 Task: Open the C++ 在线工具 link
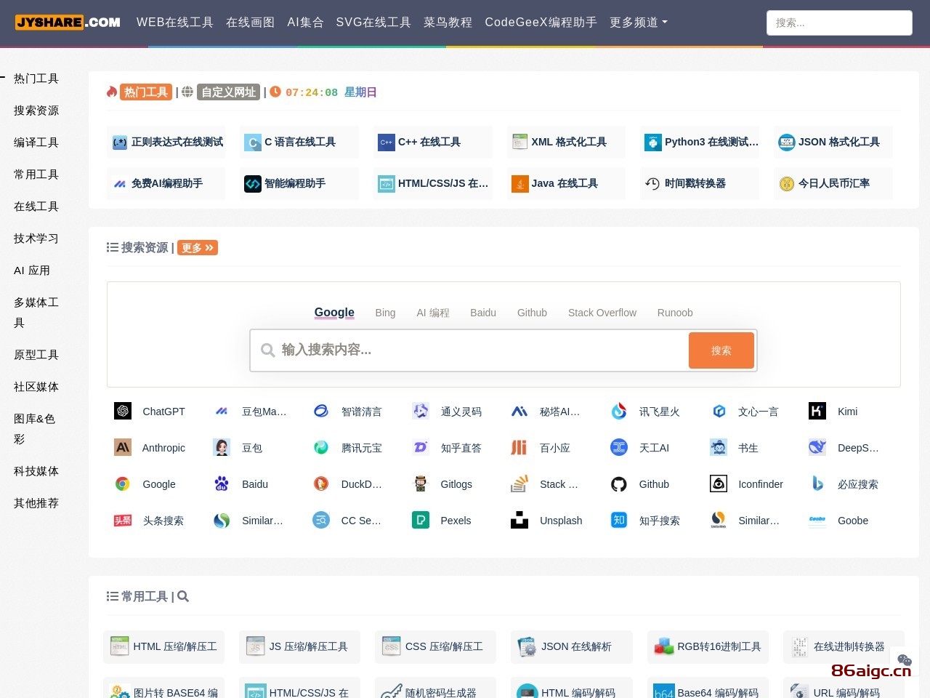tap(433, 142)
